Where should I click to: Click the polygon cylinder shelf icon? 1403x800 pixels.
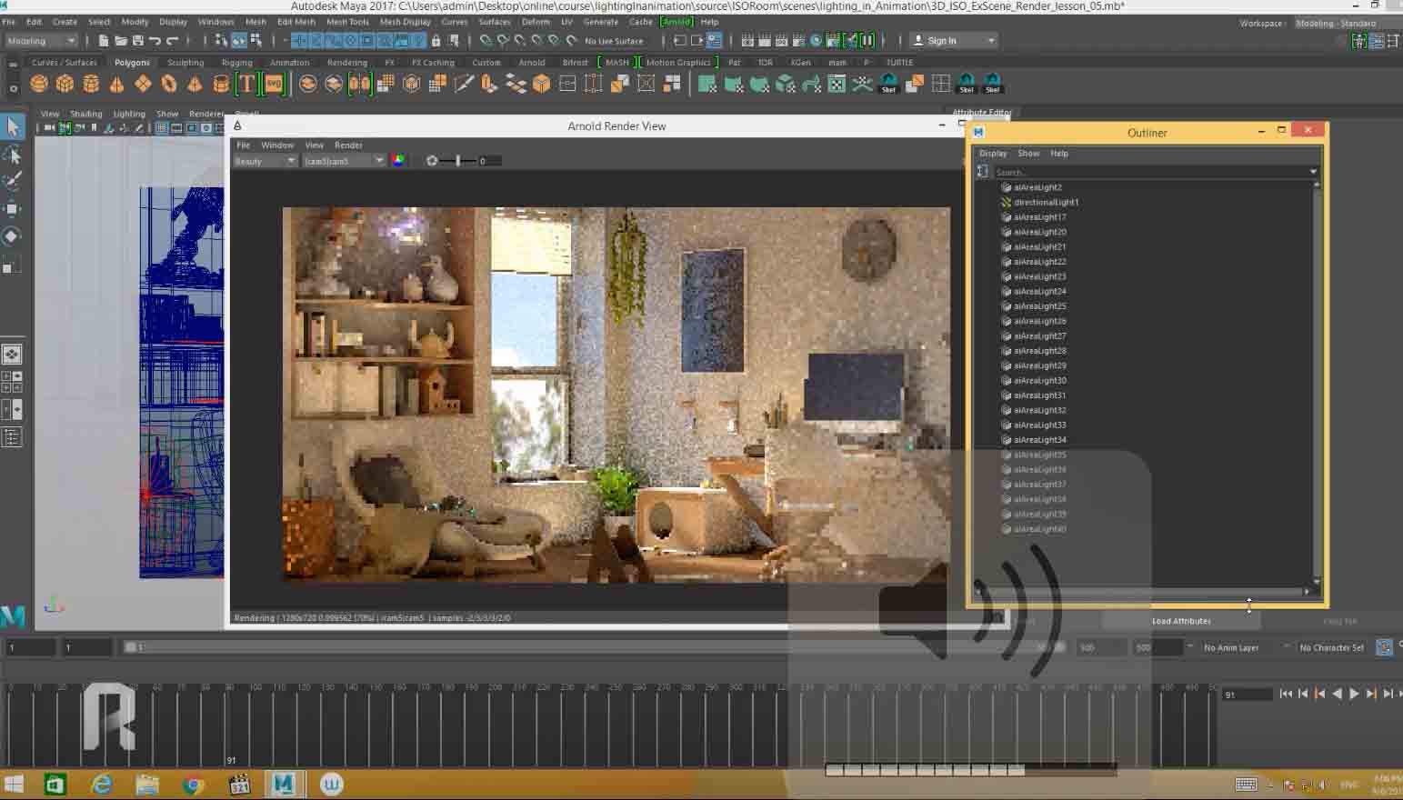click(x=91, y=85)
